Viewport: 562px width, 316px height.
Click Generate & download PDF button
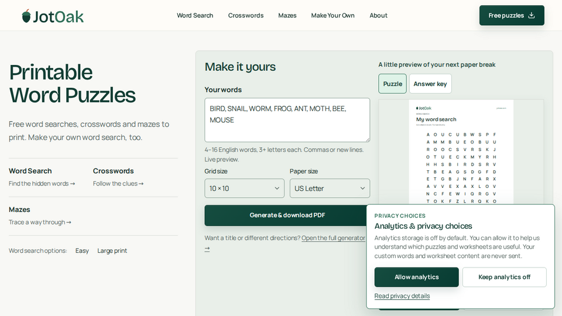pyautogui.click(x=287, y=215)
